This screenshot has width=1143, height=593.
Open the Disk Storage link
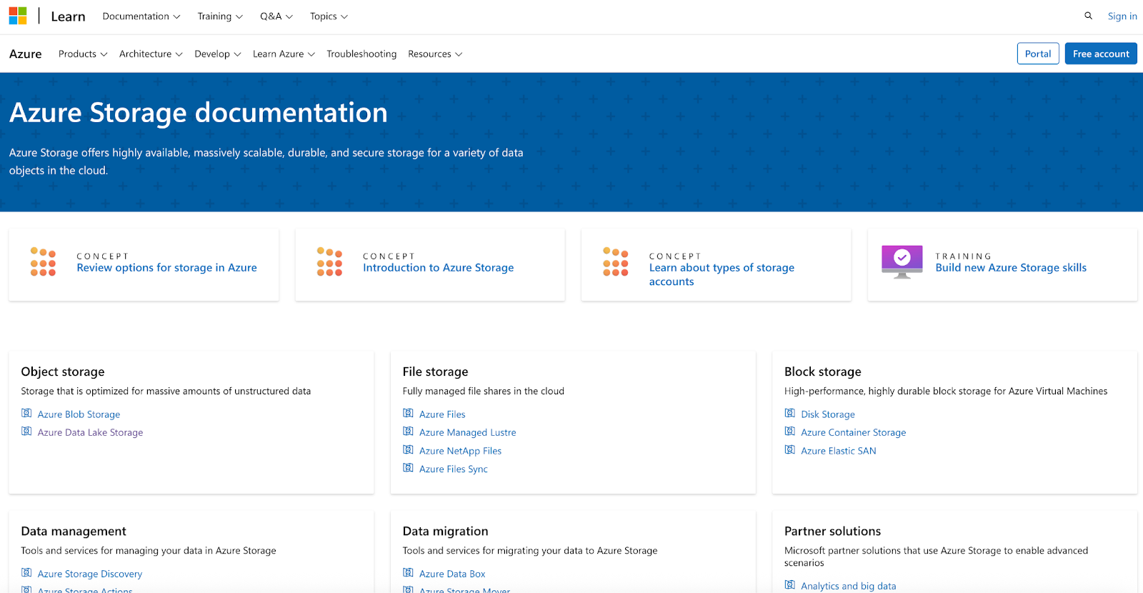(x=828, y=414)
